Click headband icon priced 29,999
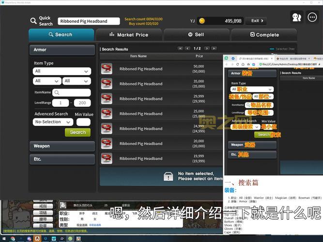Image resolution: width=323 pixels, height=242 pixels. [107, 99]
